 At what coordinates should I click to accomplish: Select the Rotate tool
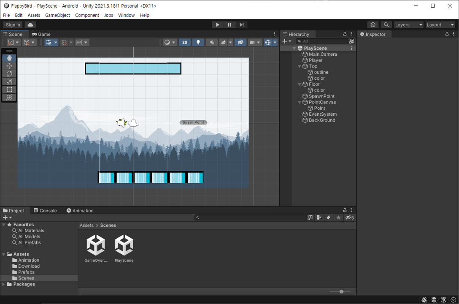[x=9, y=74]
